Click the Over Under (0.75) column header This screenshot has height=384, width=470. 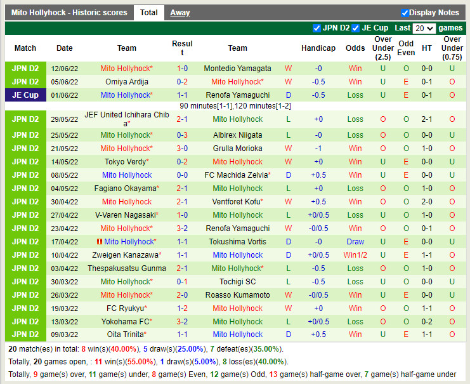pyautogui.click(x=452, y=48)
